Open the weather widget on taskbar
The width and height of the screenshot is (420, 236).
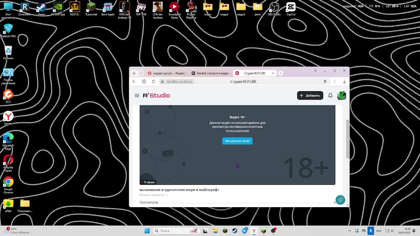[x=17, y=231]
